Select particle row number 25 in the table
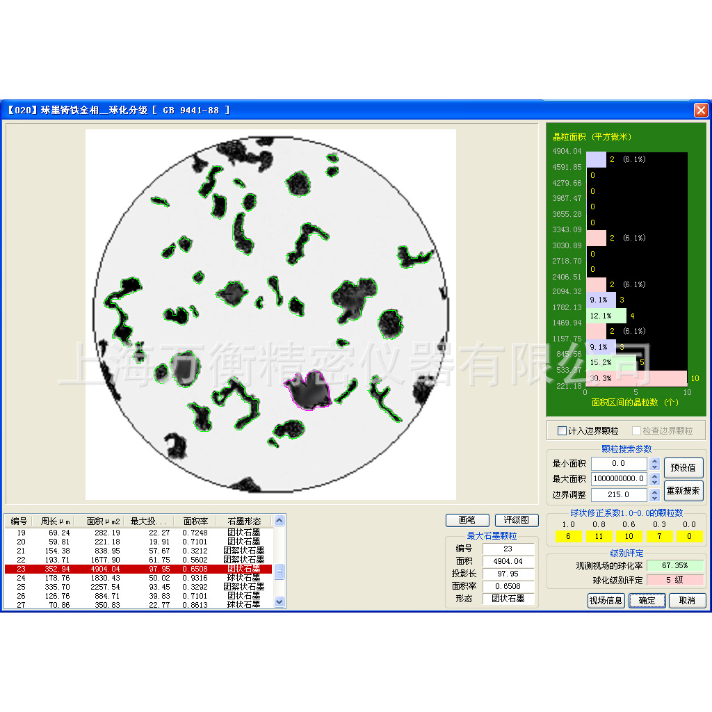This screenshot has height=712, width=712. (138, 587)
